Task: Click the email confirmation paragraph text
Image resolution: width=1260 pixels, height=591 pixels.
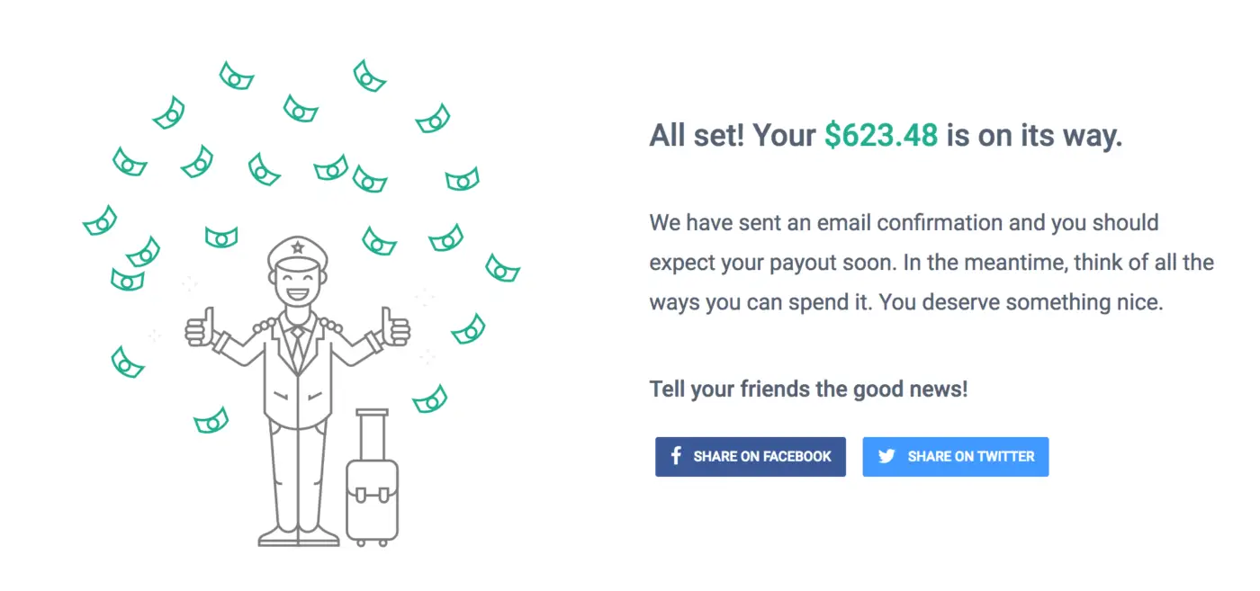Action: (931, 262)
